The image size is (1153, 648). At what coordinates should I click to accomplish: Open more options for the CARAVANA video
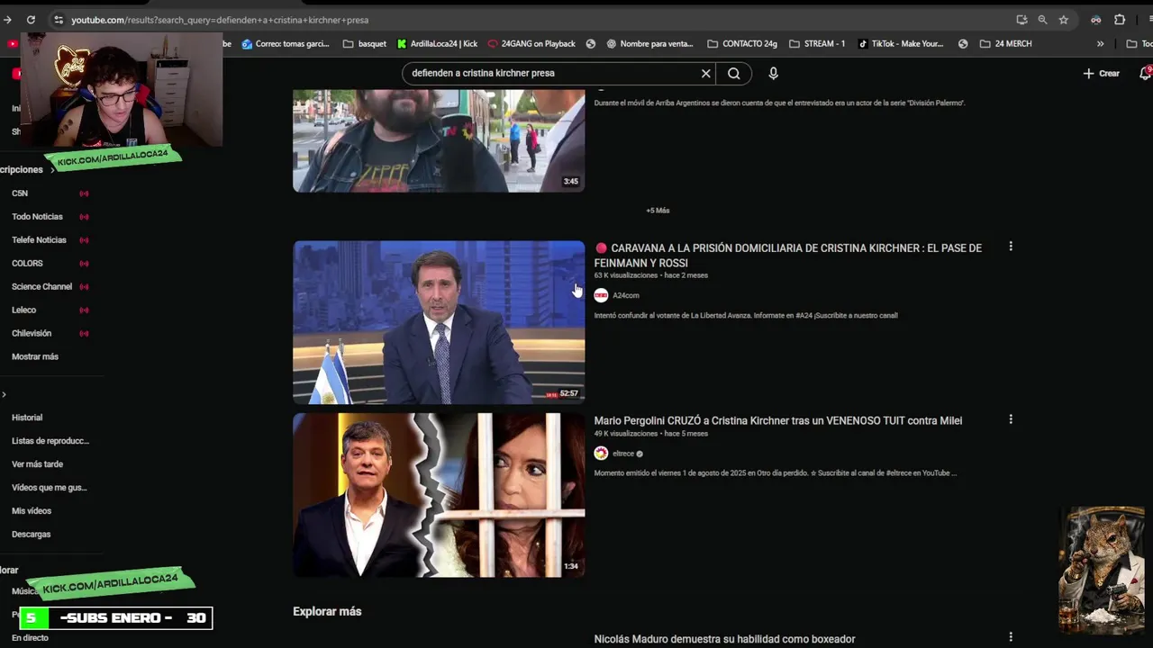coord(1011,247)
